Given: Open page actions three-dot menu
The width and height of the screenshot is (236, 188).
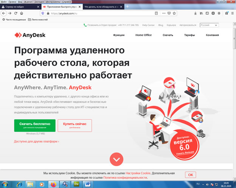Looking at the screenshot, I should pos(164,13).
